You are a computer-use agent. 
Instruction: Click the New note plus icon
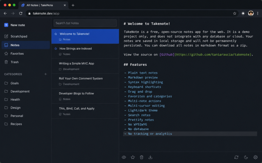tap(6, 25)
